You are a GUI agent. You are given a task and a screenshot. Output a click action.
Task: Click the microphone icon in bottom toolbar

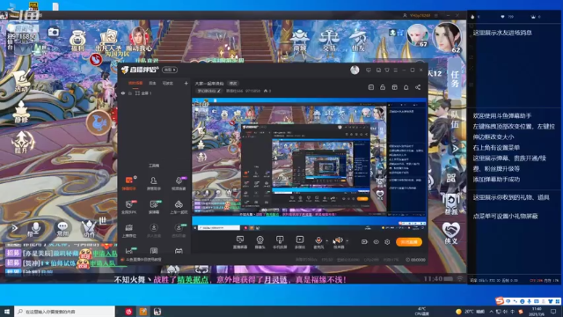click(318, 240)
